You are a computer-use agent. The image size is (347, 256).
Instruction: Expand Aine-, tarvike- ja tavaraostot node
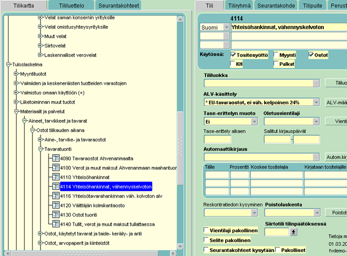[x=40, y=139]
